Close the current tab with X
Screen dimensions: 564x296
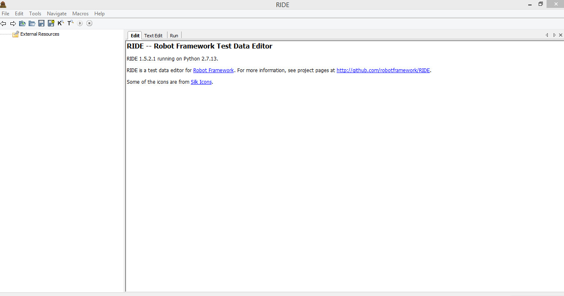[560, 35]
